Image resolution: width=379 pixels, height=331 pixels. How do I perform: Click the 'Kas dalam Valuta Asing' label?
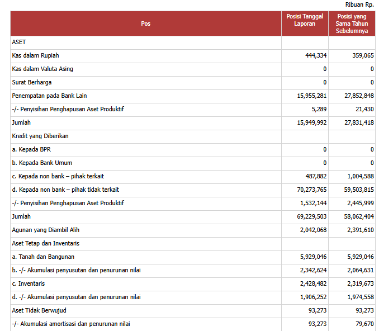pyautogui.click(x=42, y=69)
